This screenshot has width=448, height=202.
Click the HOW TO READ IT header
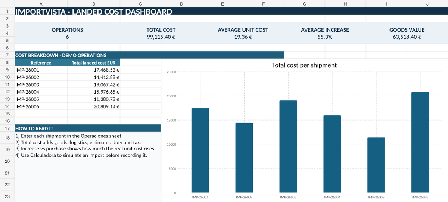pos(88,128)
